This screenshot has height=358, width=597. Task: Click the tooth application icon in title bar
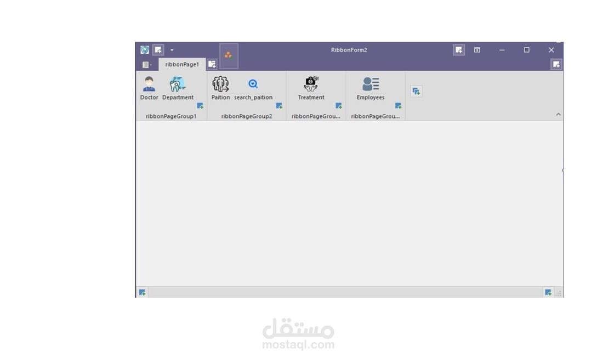pyautogui.click(x=145, y=50)
